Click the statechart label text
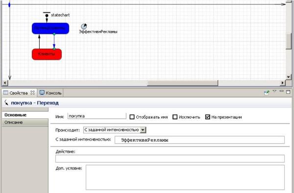This screenshot has height=193, width=294. pyautogui.click(x=60, y=15)
